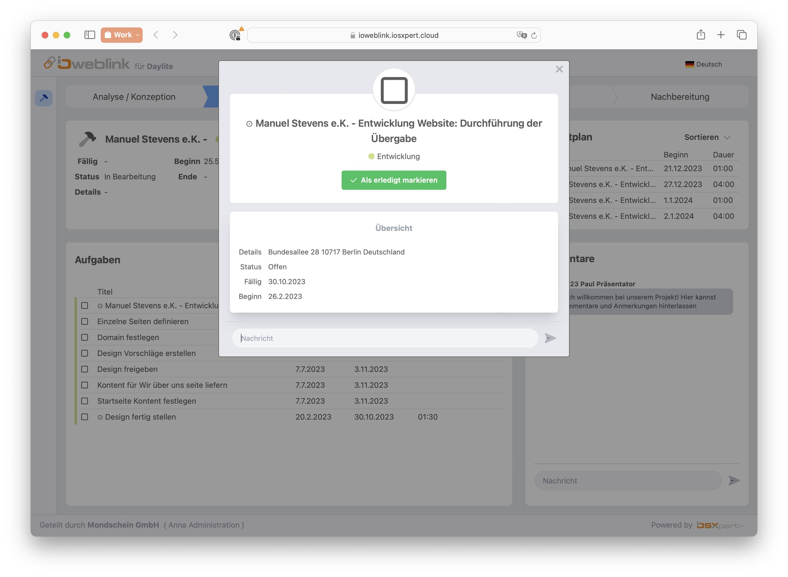Check the Einzelne Seiten definieren checkbox
This screenshot has width=788, height=577.
pyautogui.click(x=85, y=321)
